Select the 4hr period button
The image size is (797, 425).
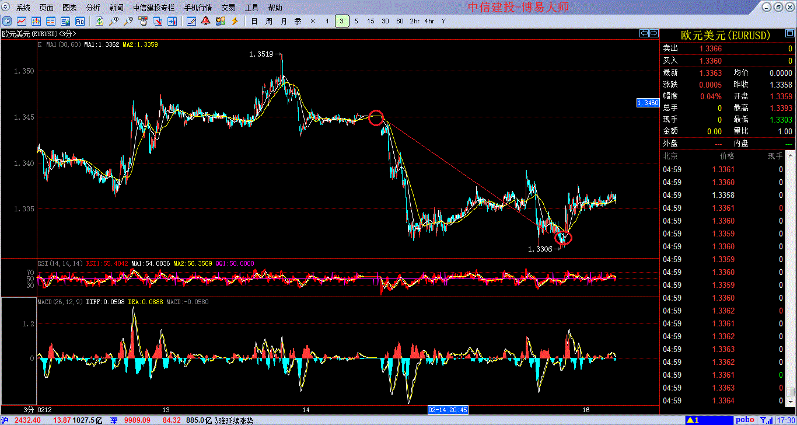click(429, 21)
